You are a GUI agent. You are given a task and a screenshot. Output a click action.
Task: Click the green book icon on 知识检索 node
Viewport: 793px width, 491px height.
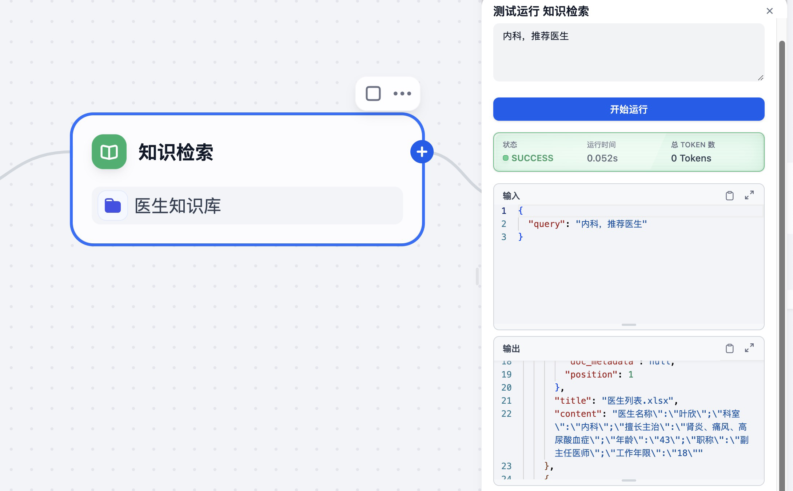click(109, 152)
